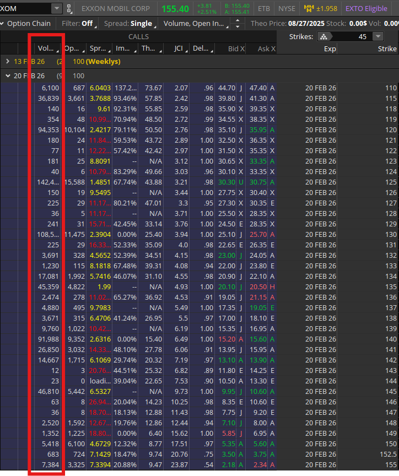
Task: Click volume 94,353 on the 120 strike
Action: (x=48, y=130)
